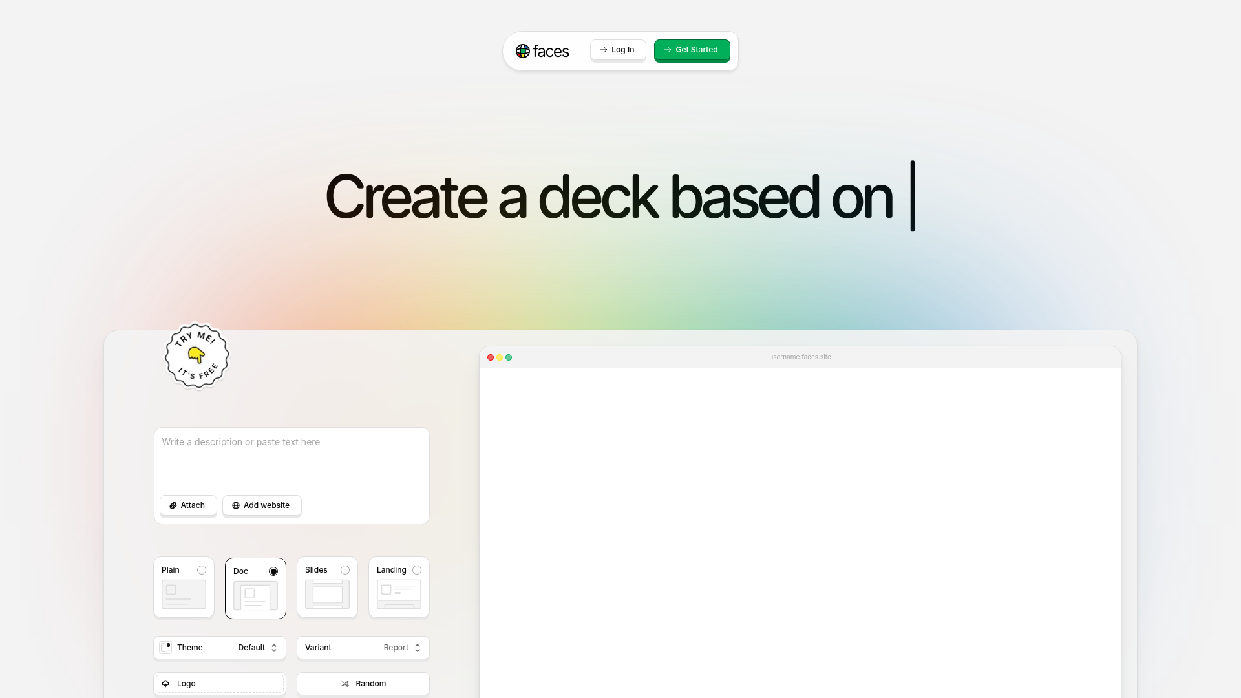Click the red window dot in preview

click(491, 357)
